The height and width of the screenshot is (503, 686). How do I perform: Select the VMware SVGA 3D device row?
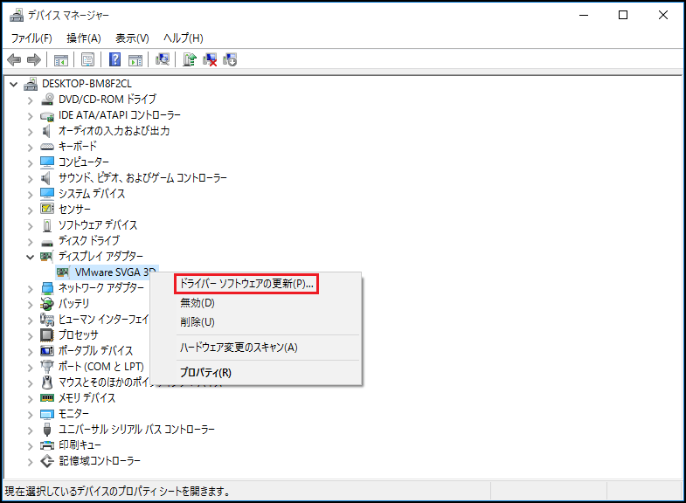click(107, 272)
